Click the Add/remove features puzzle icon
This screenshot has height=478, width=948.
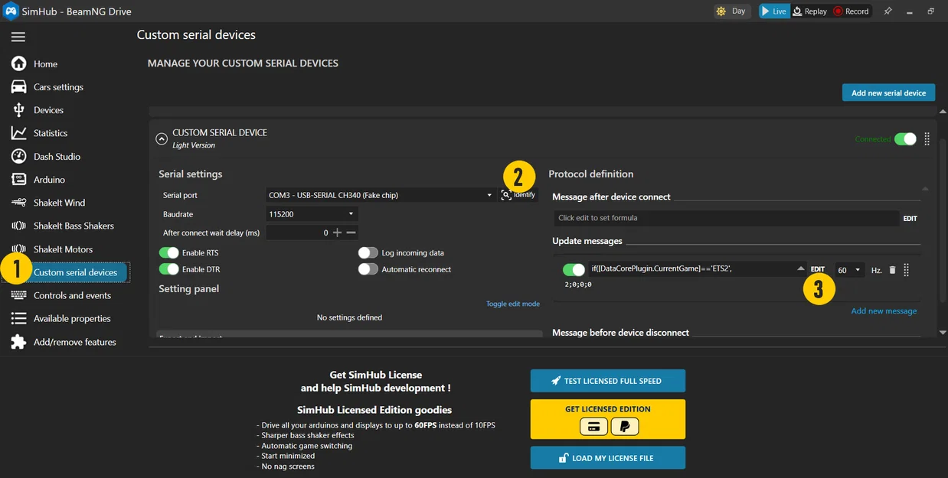18,342
